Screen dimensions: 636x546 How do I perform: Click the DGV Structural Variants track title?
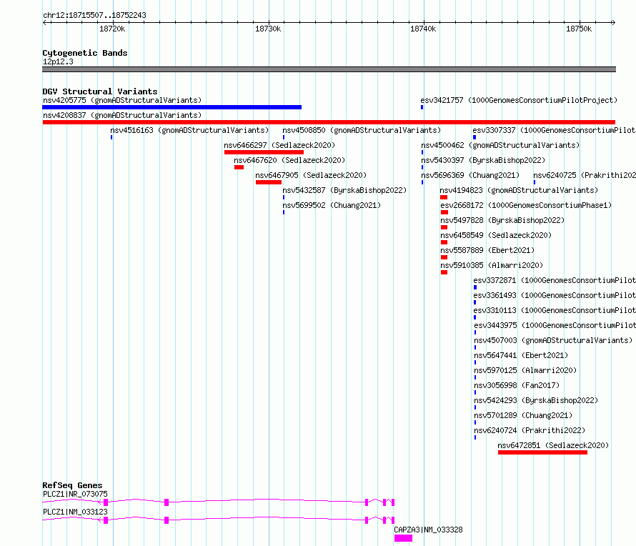pyautogui.click(x=100, y=91)
